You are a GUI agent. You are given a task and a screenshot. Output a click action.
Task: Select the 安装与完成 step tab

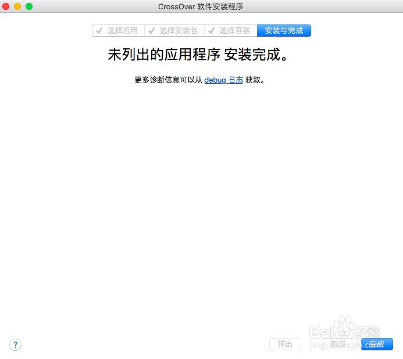coord(284,31)
